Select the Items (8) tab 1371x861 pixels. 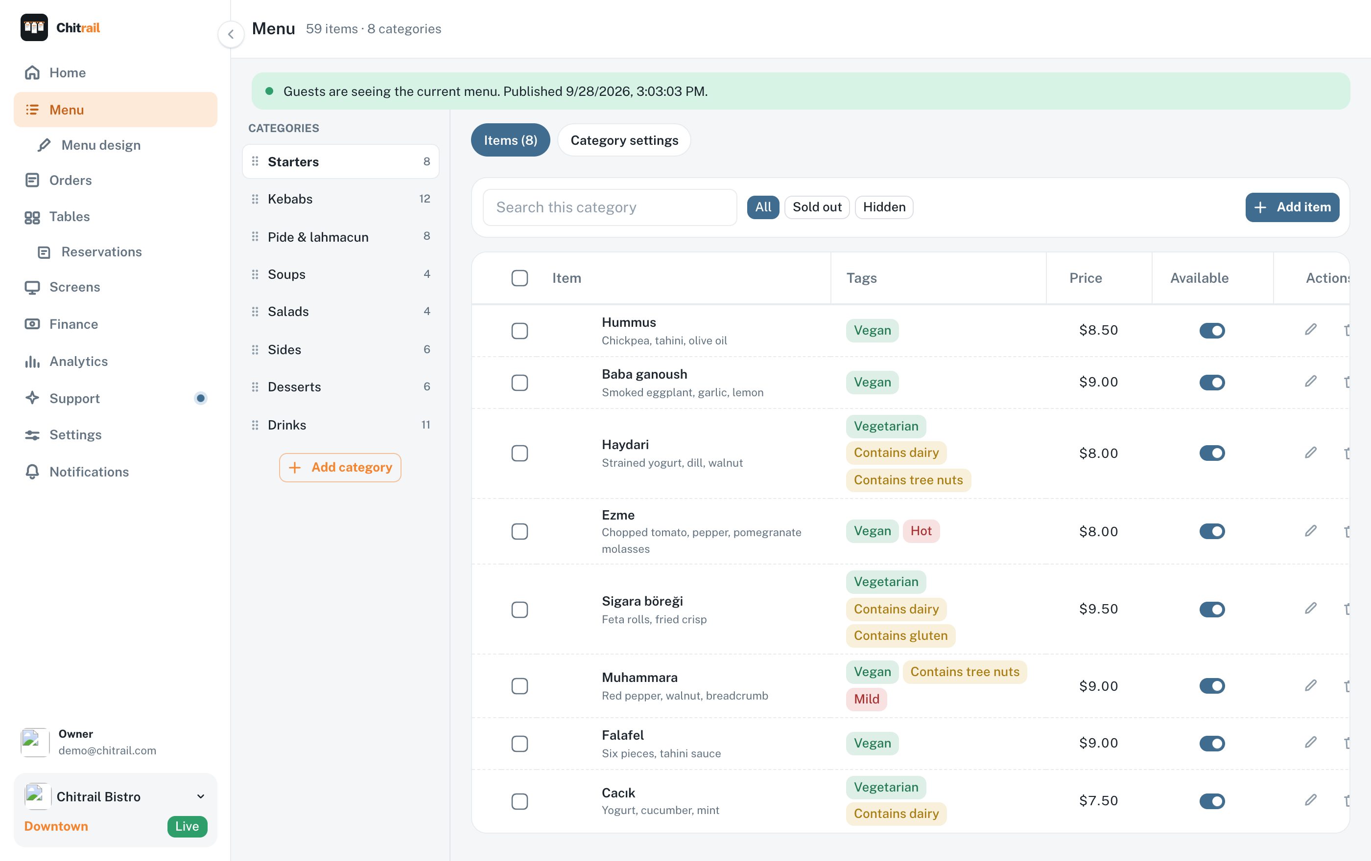[x=510, y=140]
